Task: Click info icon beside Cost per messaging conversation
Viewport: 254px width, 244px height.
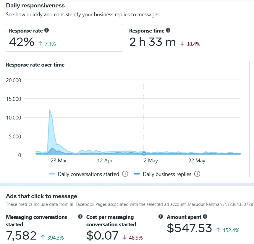Action: (161, 217)
